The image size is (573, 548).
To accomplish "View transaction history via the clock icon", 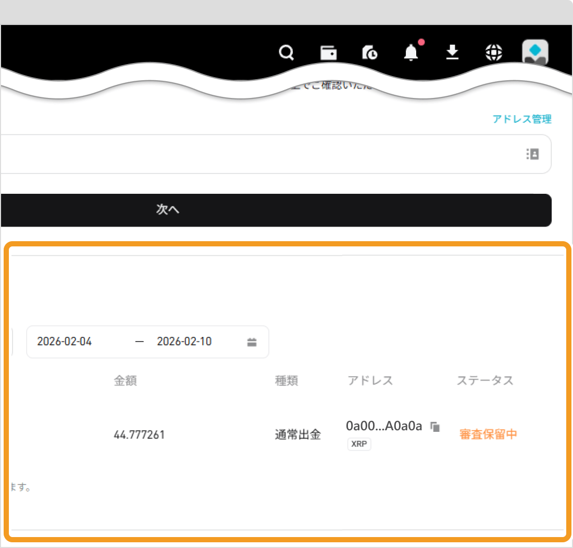I will point(369,53).
